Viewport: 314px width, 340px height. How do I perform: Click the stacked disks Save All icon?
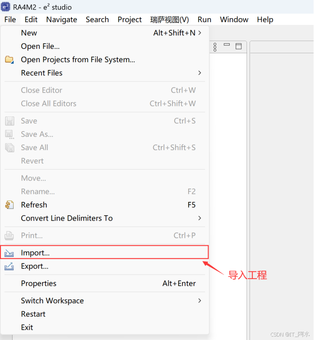click(10, 148)
